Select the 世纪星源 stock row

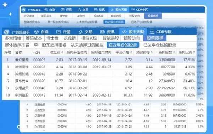tap(99, 60)
